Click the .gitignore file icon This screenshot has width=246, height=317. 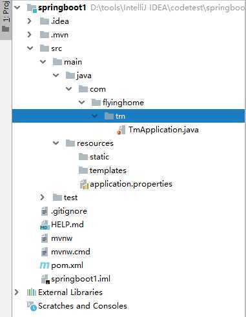[x=45, y=211]
